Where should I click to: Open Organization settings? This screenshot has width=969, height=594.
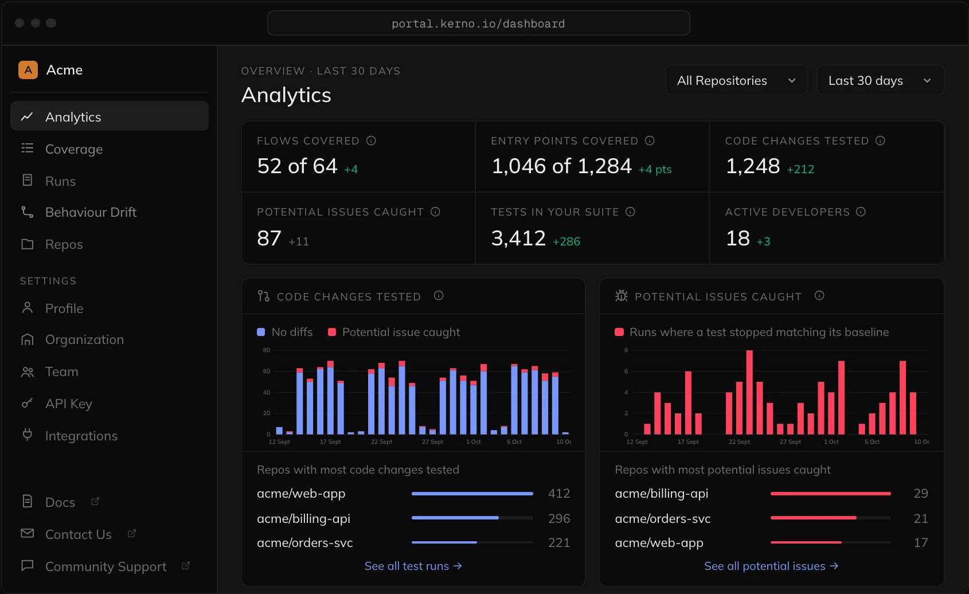click(110, 339)
